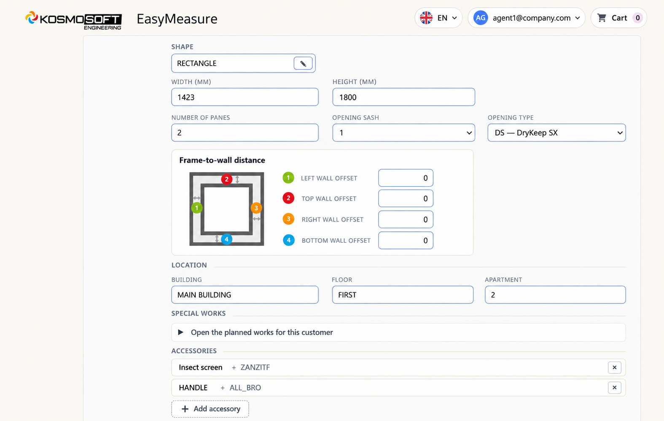Click the shopping cart icon
Image resolution: width=664 pixels, height=421 pixels.
pos(602,18)
